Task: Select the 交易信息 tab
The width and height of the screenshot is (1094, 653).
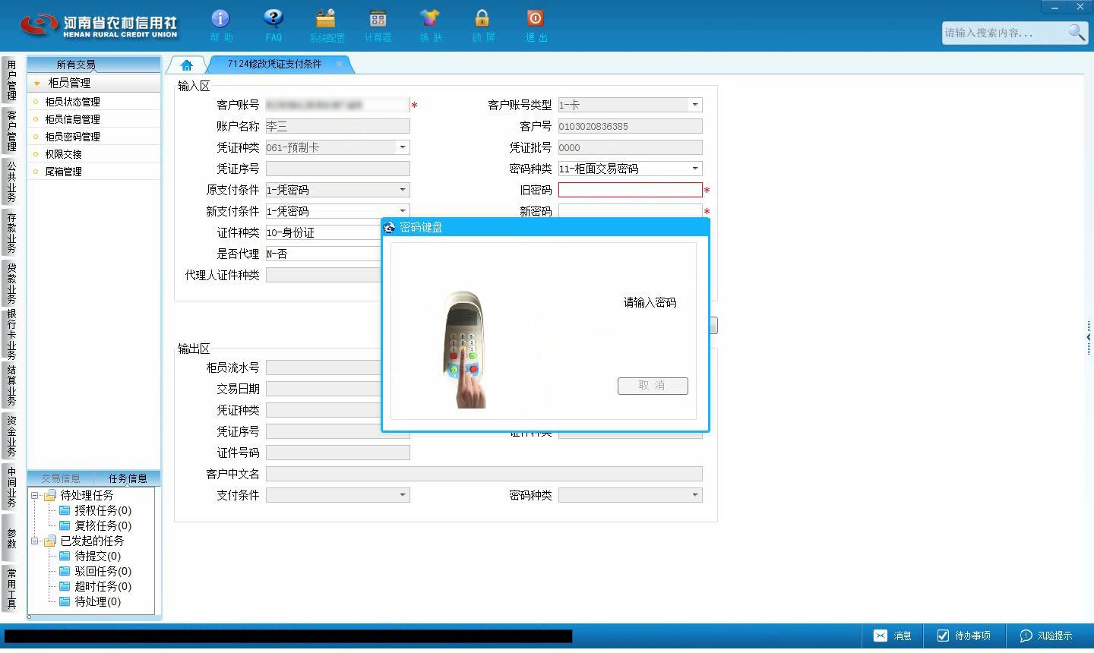Action: [x=61, y=478]
